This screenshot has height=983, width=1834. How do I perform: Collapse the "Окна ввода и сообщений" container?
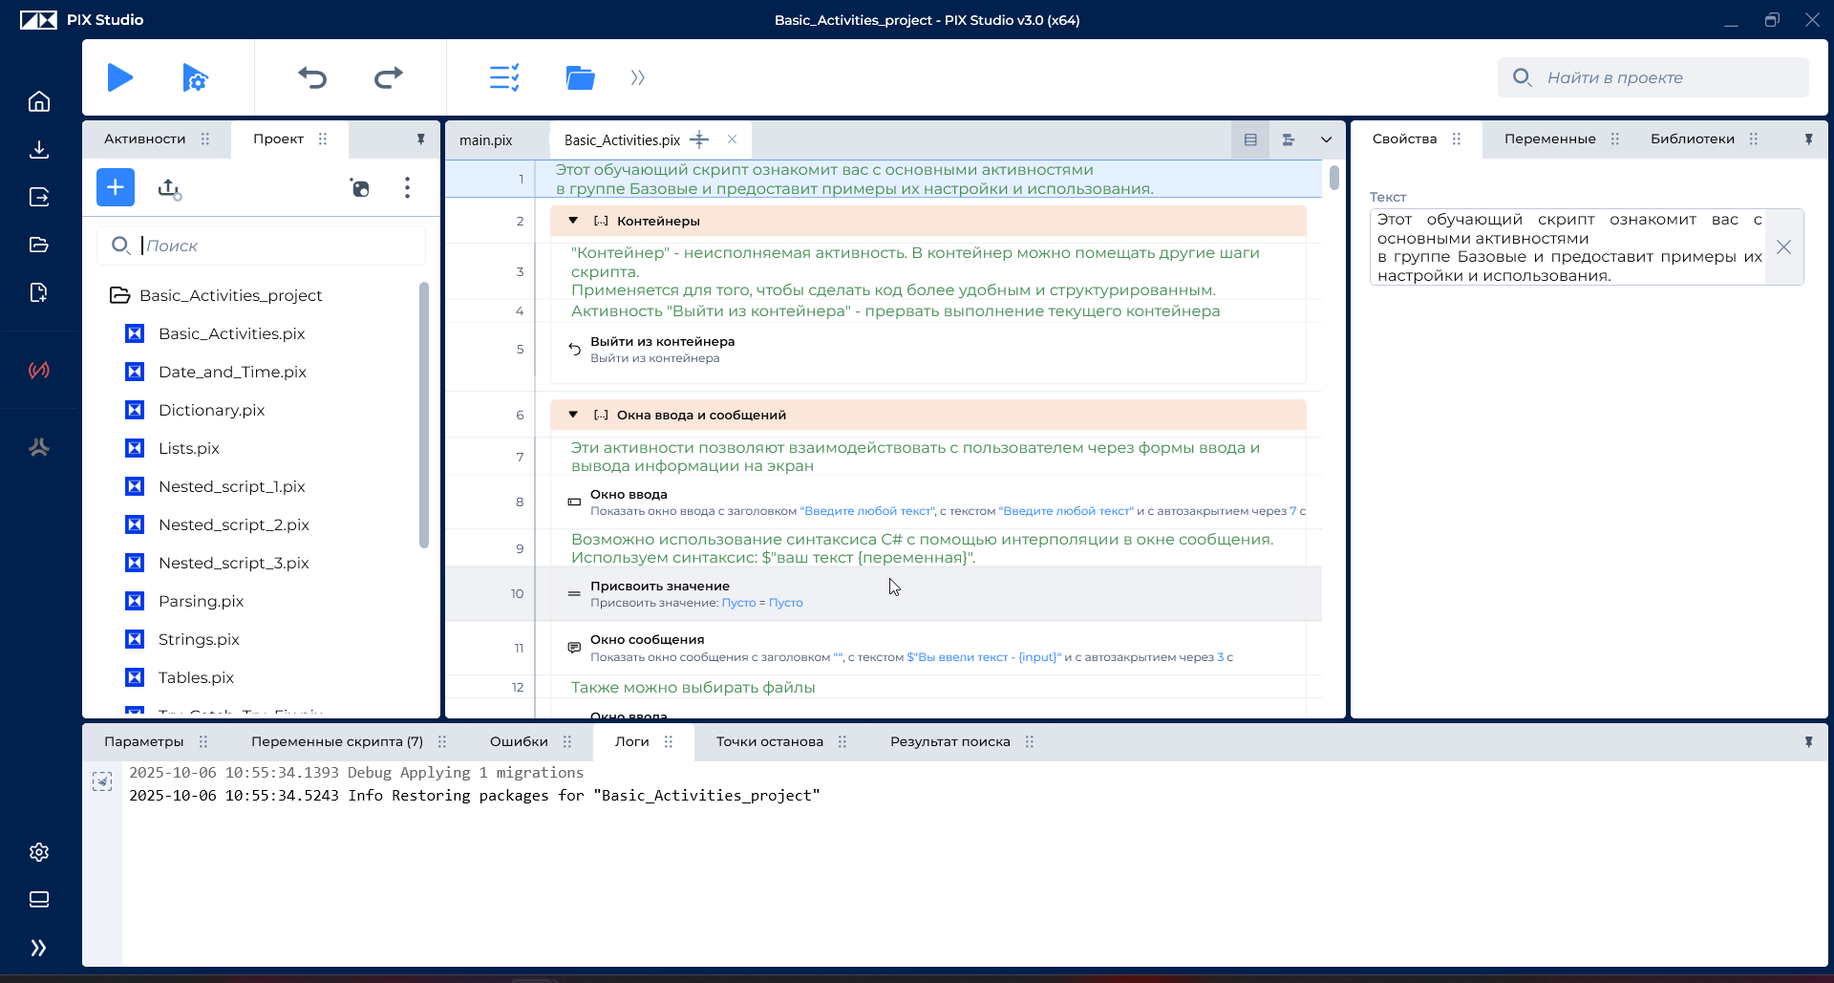(573, 415)
